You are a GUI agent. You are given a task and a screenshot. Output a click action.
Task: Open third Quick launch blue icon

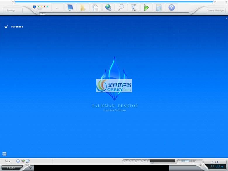[x=28, y=161]
